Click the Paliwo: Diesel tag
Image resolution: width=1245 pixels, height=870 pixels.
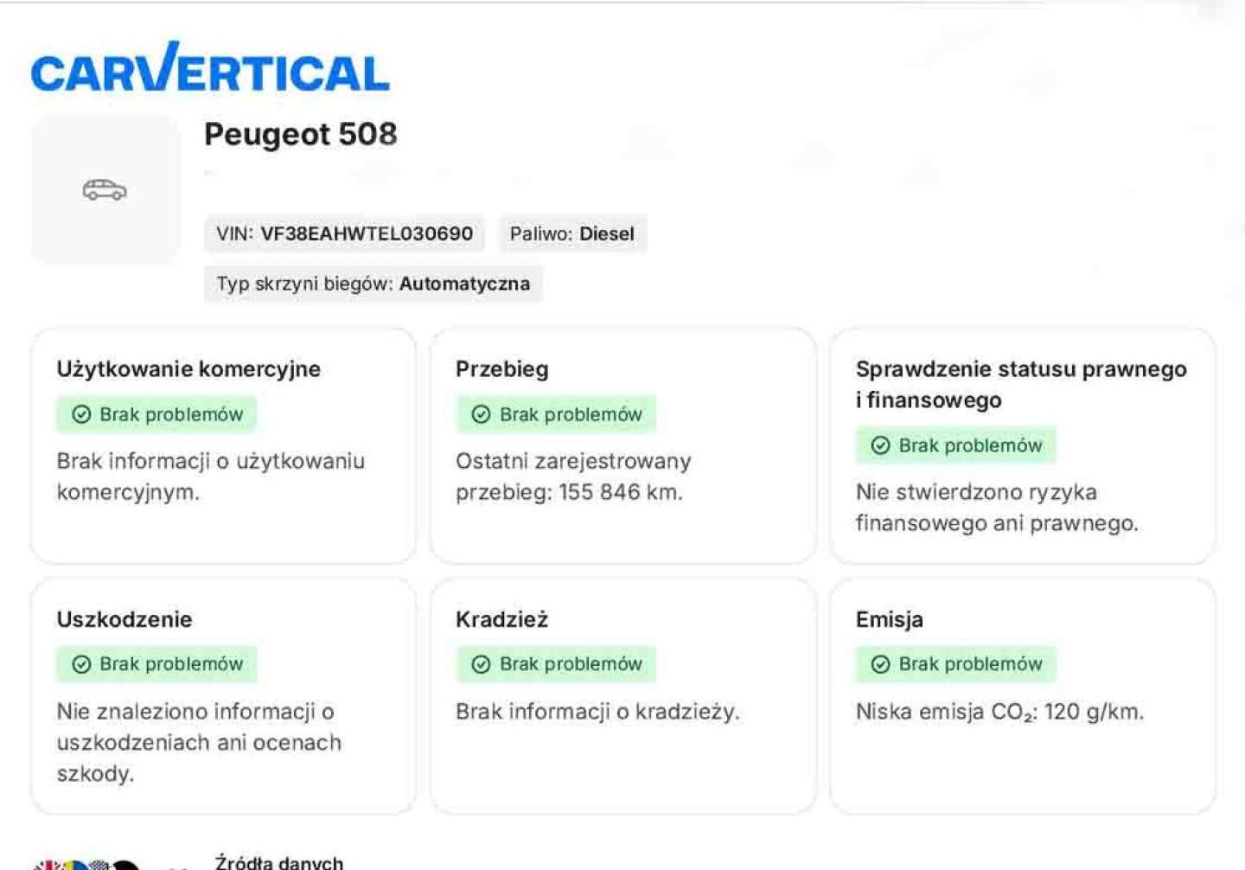(571, 233)
